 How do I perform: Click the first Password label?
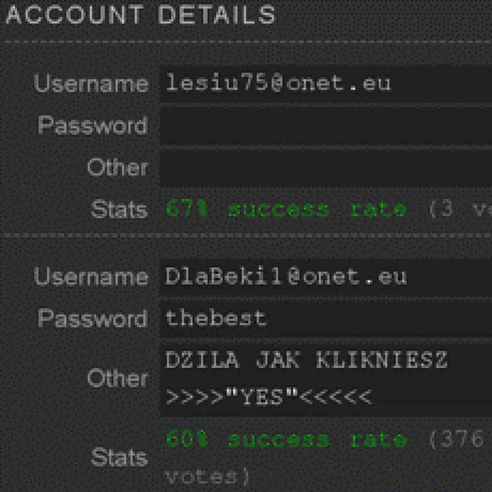pyautogui.click(x=93, y=125)
